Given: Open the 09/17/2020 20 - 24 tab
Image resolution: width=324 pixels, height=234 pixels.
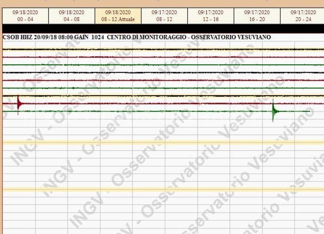Looking at the screenshot, I should pyautogui.click(x=302, y=15).
